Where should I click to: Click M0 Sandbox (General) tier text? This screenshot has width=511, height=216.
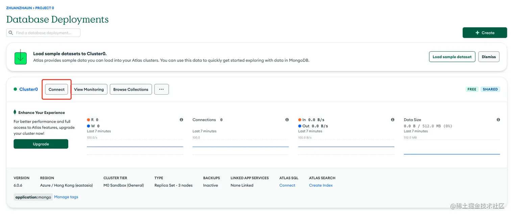pyautogui.click(x=124, y=185)
